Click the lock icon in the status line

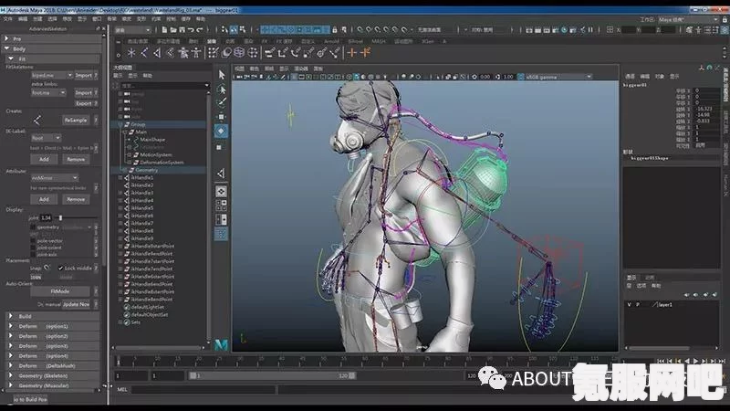tap(334, 30)
